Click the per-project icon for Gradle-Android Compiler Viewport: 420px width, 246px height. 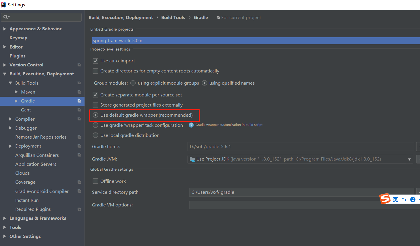pyautogui.click(x=79, y=191)
